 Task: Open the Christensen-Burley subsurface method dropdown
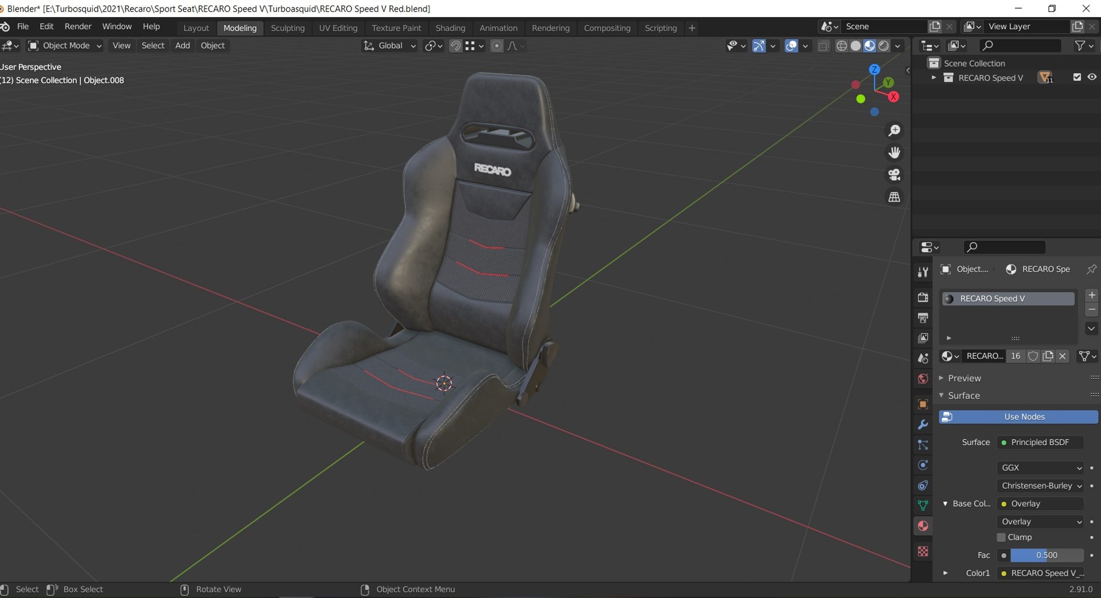pyautogui.click(x=1040, y=485)
